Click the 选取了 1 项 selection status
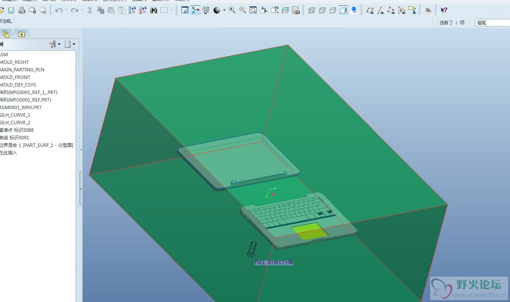The height and width of the screenshot is (302, 510). click(452, 23)
